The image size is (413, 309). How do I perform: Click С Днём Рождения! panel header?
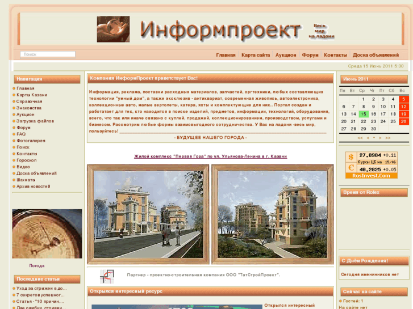[374, 261]
